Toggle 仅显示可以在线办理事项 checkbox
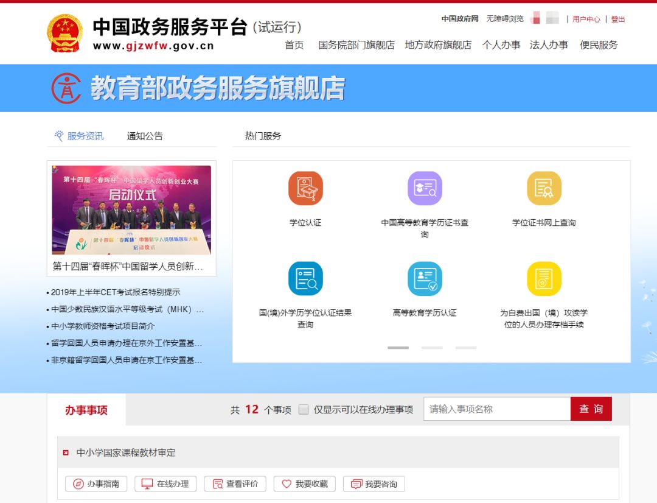Image resolution: width=657 pixels, height=503 pixels. coord(304,409)
